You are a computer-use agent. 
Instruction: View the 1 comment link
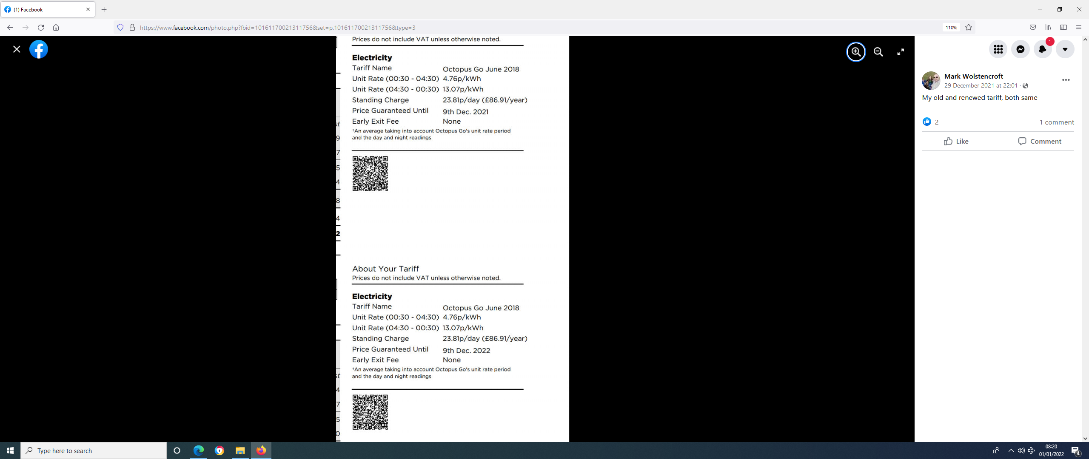tap(1056, 122)
